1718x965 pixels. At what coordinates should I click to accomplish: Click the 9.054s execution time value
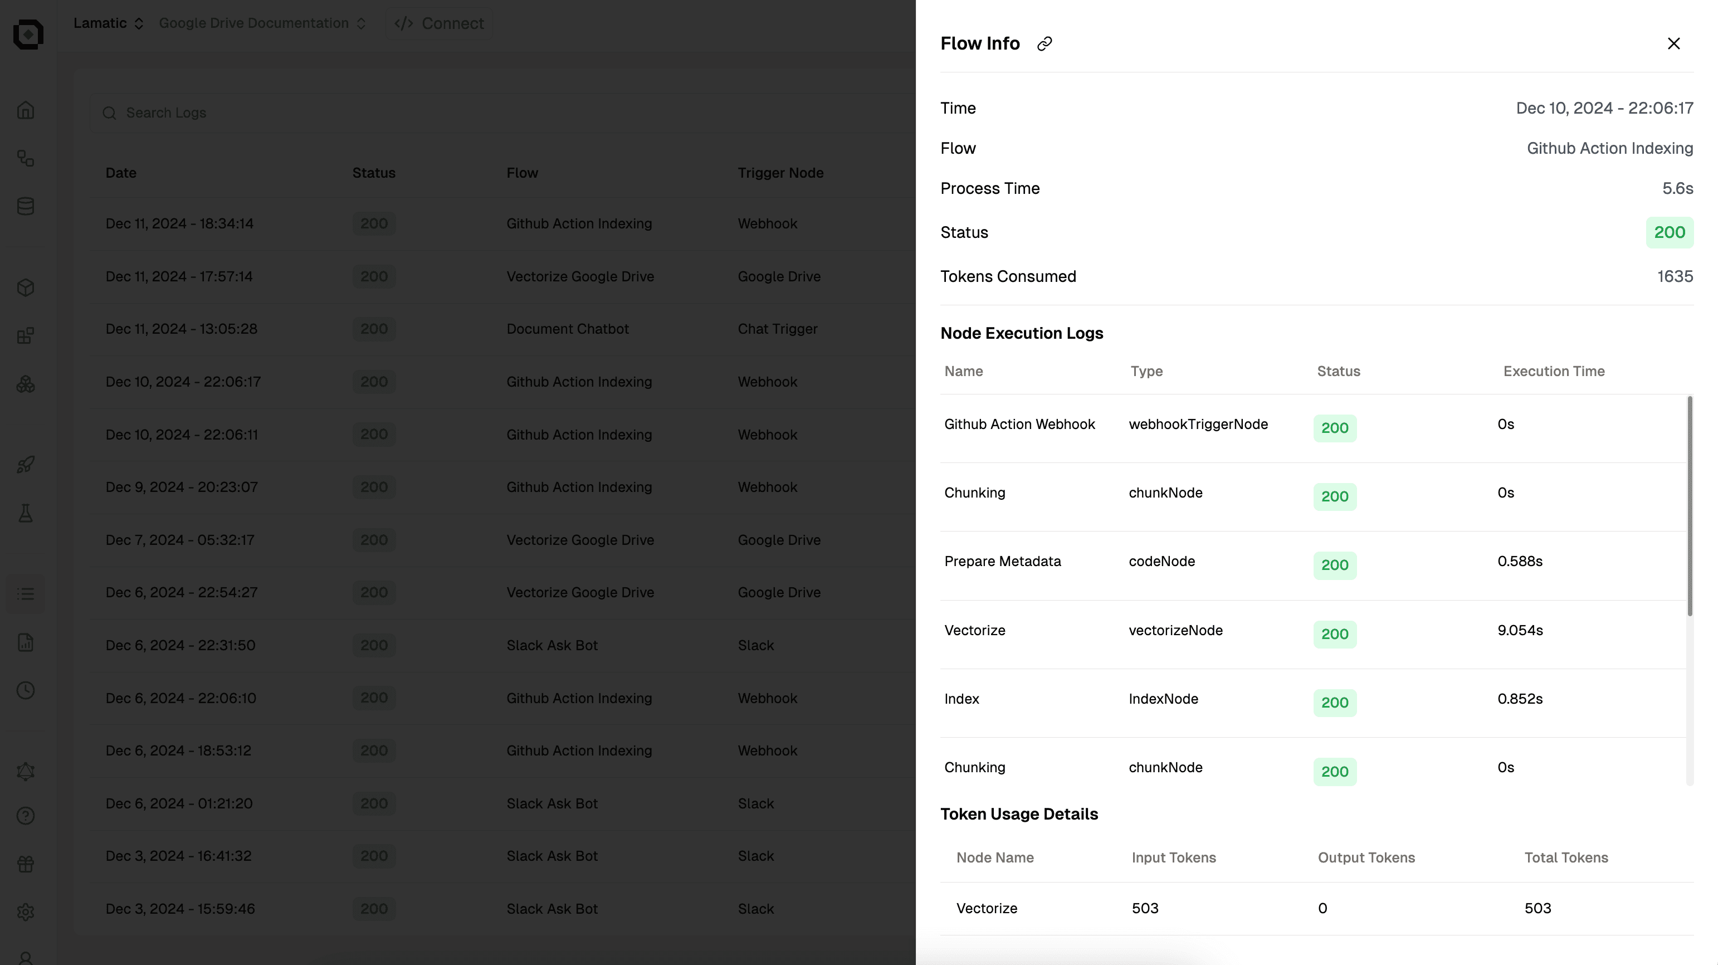(x=1520, y=630)
